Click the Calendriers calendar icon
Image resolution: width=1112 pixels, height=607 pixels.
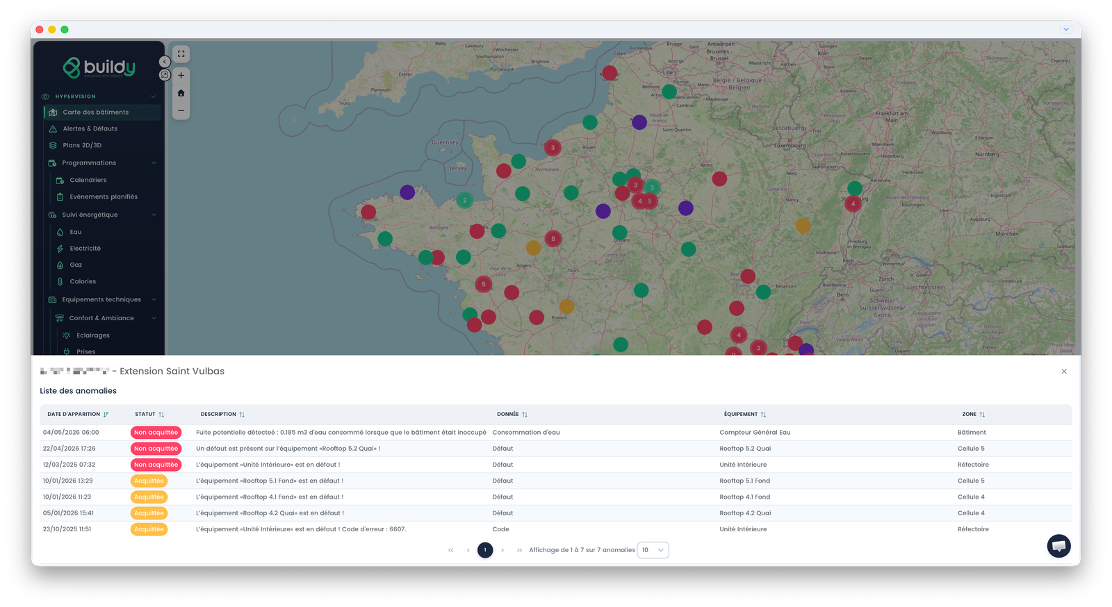[x=60, y=180]
